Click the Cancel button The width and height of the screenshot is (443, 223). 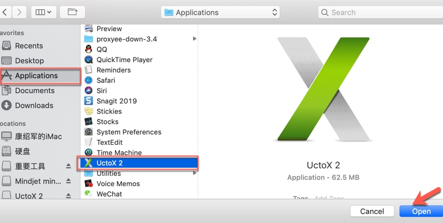(x=372, y=211)
